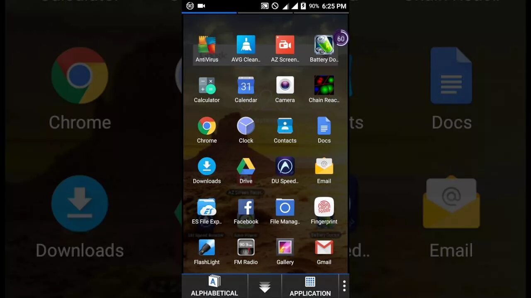Open AZ Screen Recorder app
The width and height of the screenshot is (531, 298).
tap(285, 49)
